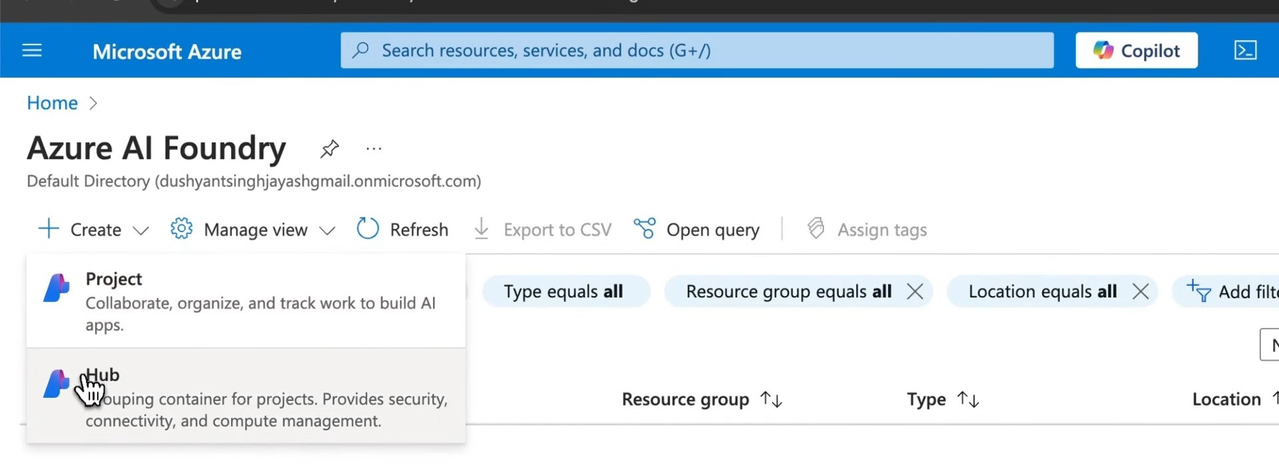Image resolution: width=1279 pixels, height=465 pixels.
Task: Click the Project AI Foundry icon
Action: (57, 288)
